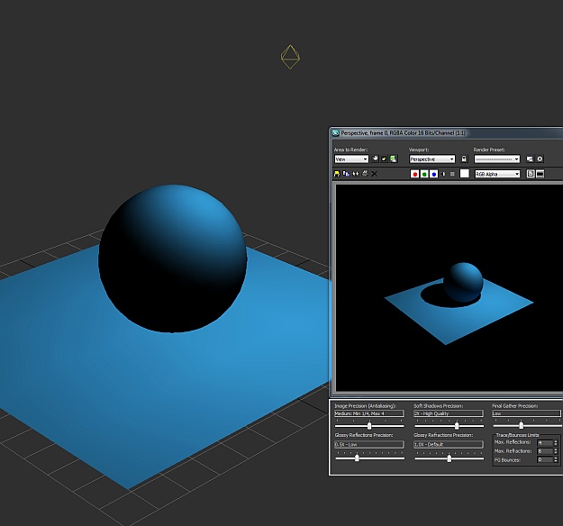Screen dimensions: 563x526
Task: Open the Render Preset dropdown
Action: point(496,159)
